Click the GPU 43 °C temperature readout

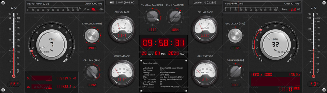point(313,84)
